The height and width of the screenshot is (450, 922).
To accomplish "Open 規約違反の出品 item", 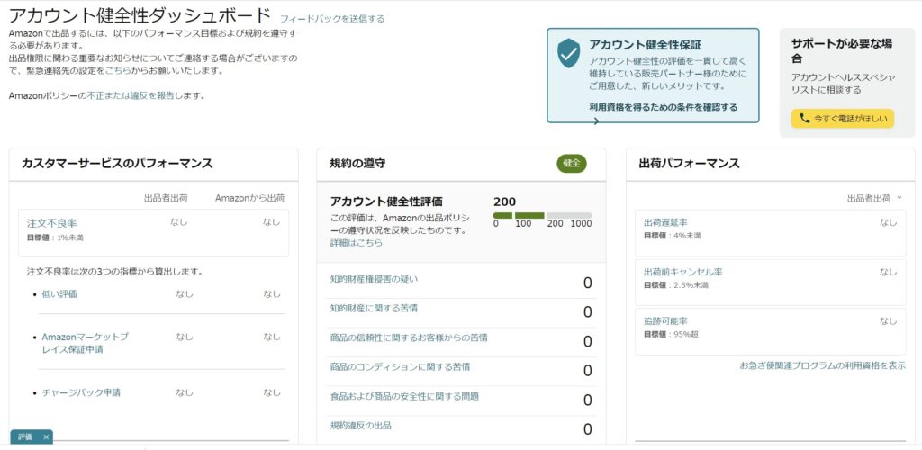I will 360,426.
